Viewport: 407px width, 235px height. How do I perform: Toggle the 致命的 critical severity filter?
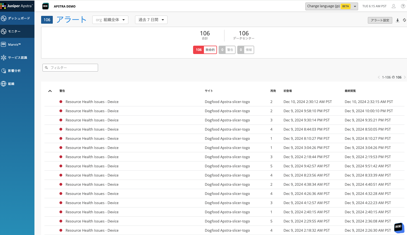coord(205,50)
